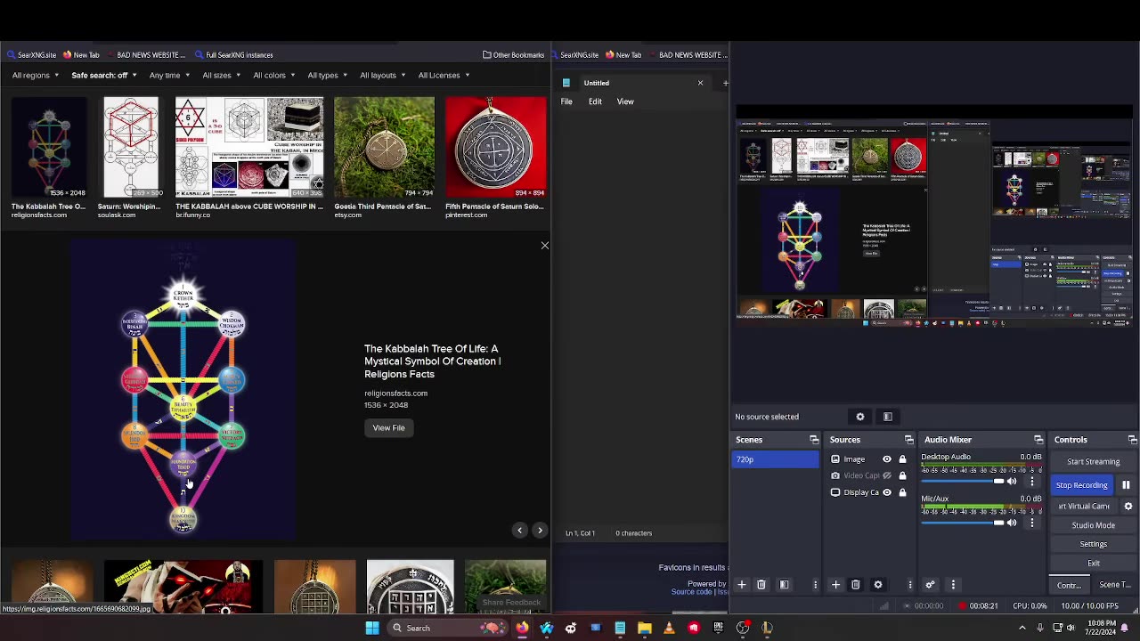Configure virtual camera gear icon

(x=1128, y=506)
